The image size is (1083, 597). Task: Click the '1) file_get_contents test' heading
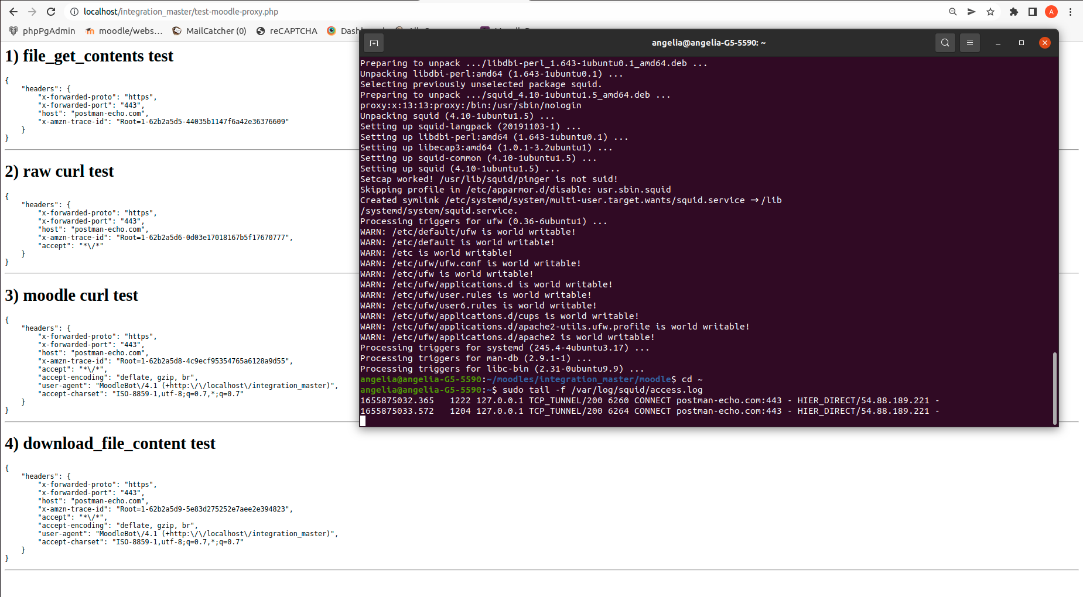tap(89, 56)
